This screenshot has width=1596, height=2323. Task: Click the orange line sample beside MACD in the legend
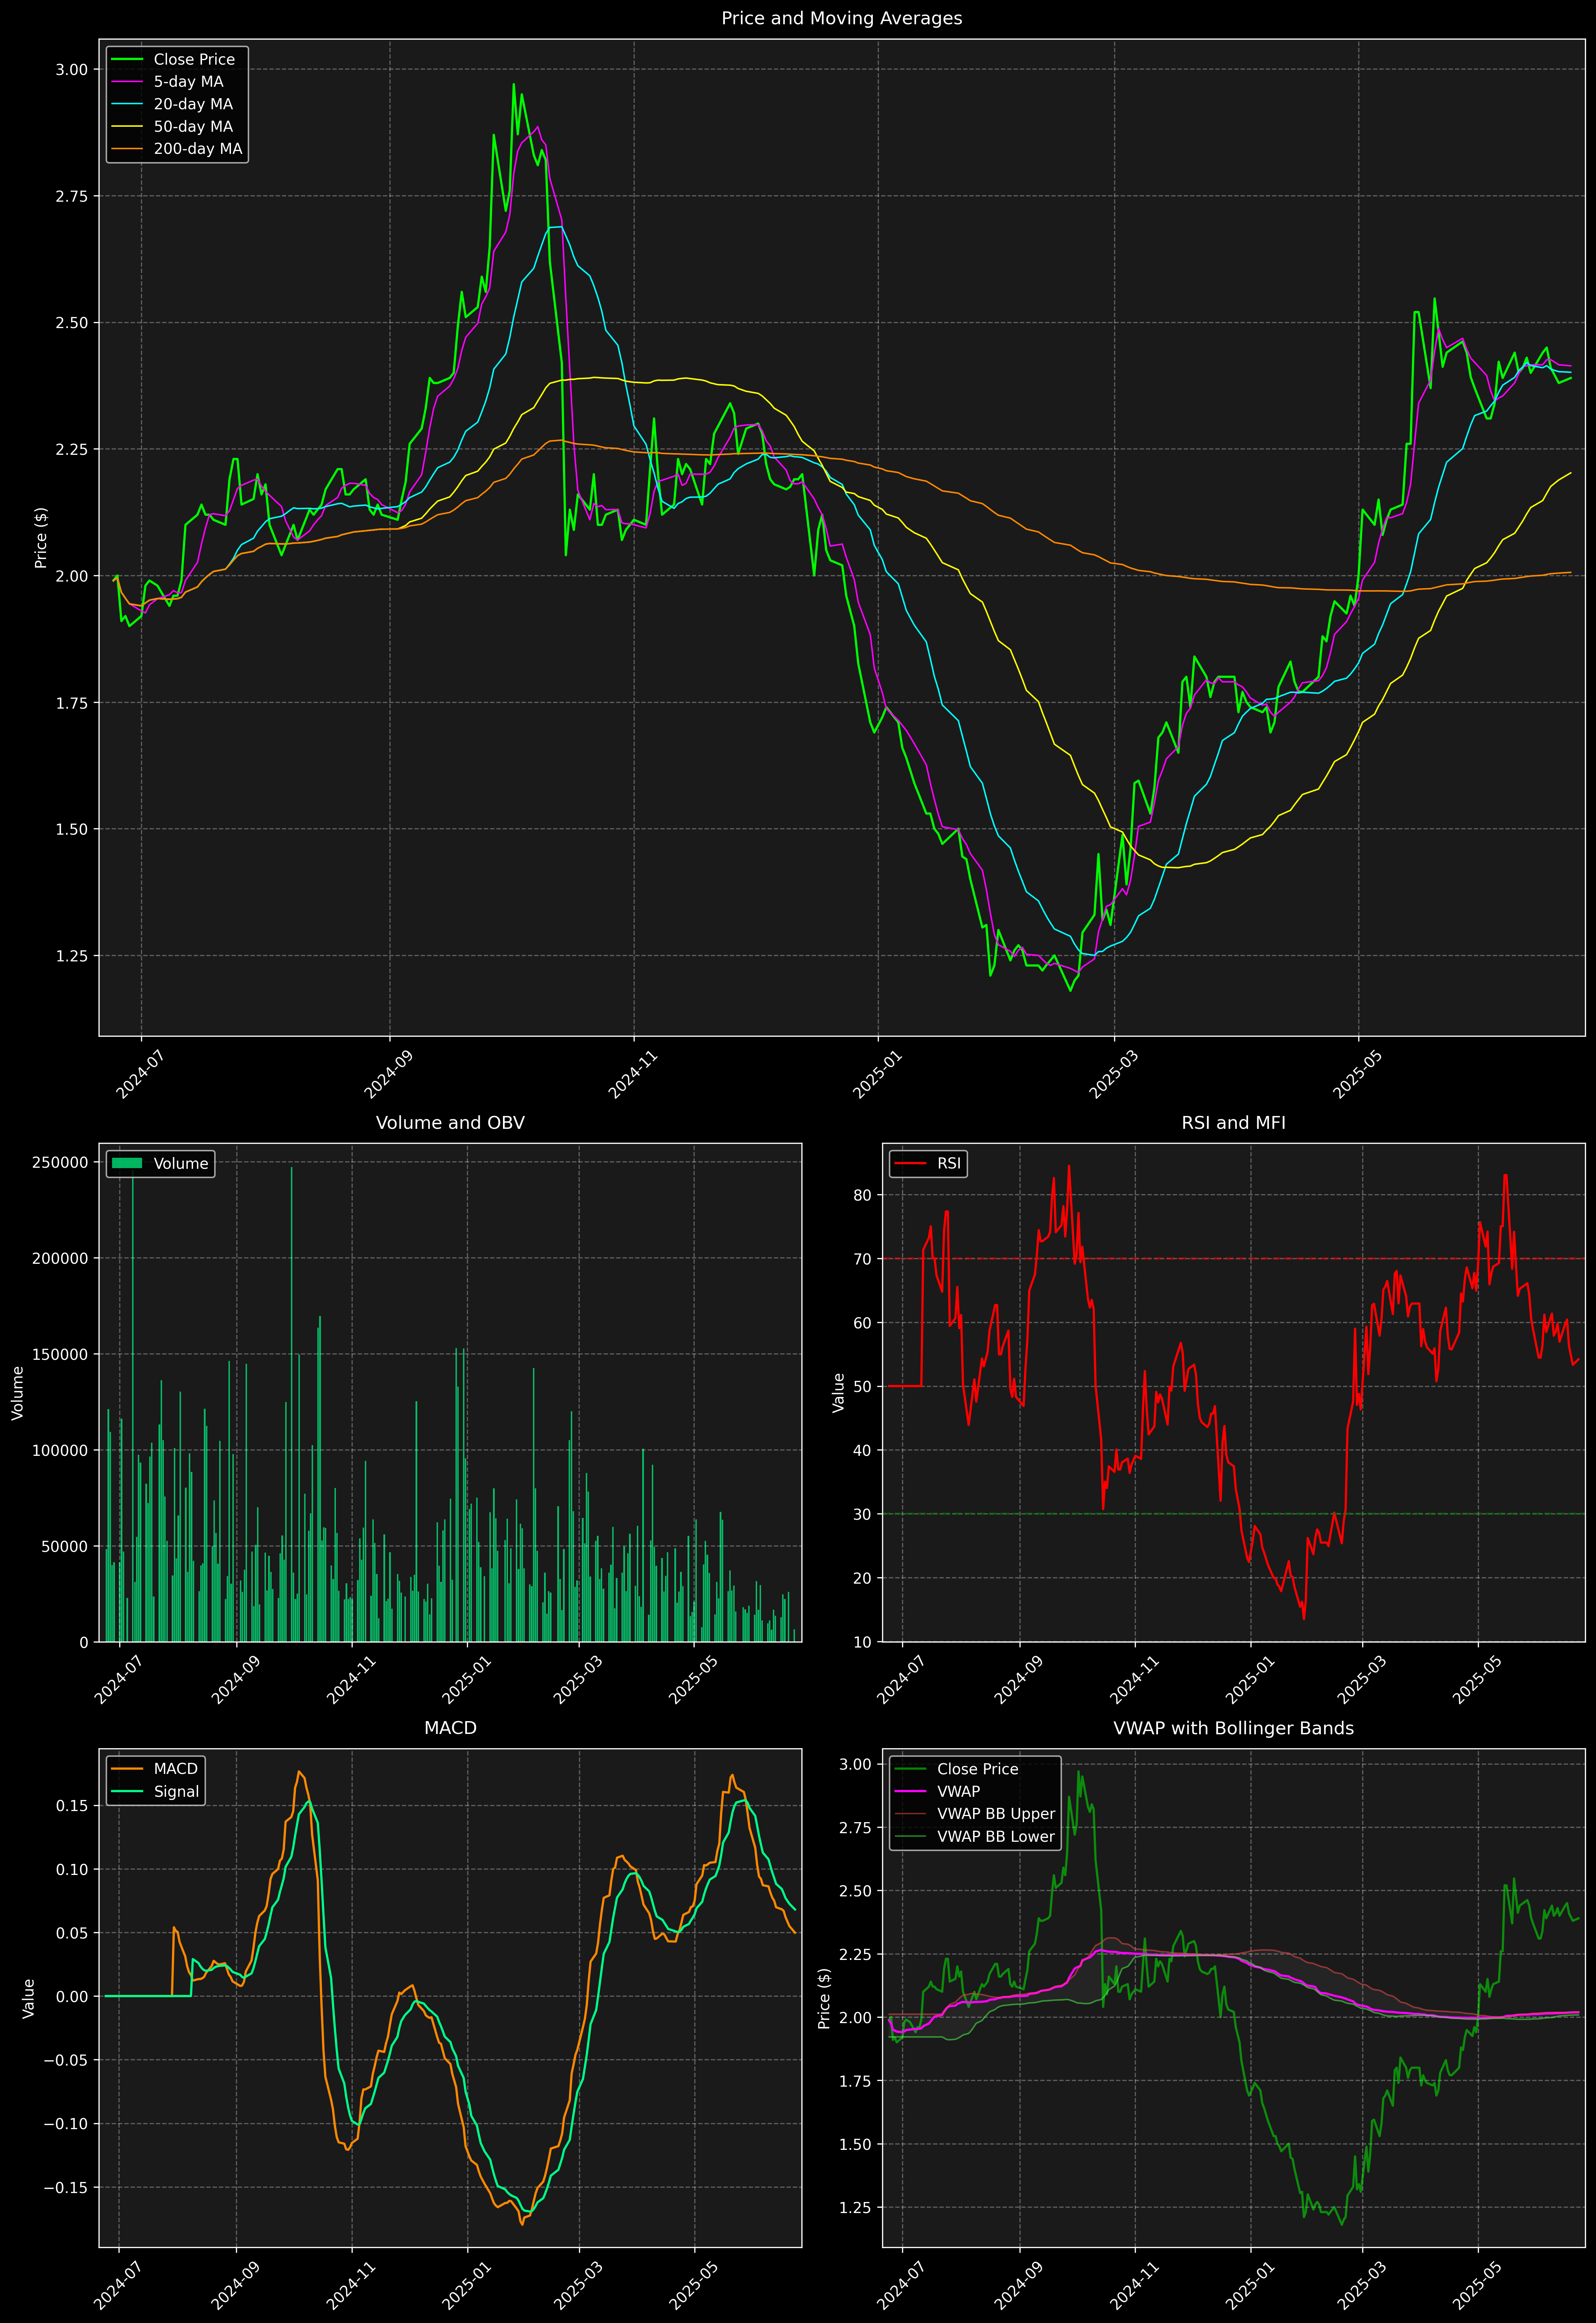click(x=127, y=1769)
